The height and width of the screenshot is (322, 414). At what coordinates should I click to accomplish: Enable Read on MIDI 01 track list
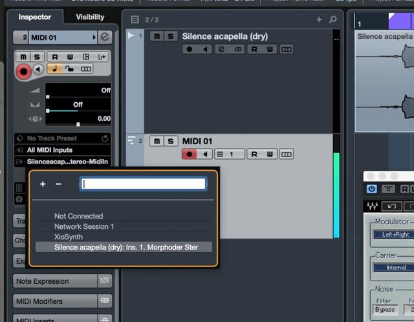[x=254, y=154]
